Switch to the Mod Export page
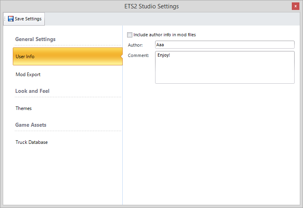 click(28, 75)
